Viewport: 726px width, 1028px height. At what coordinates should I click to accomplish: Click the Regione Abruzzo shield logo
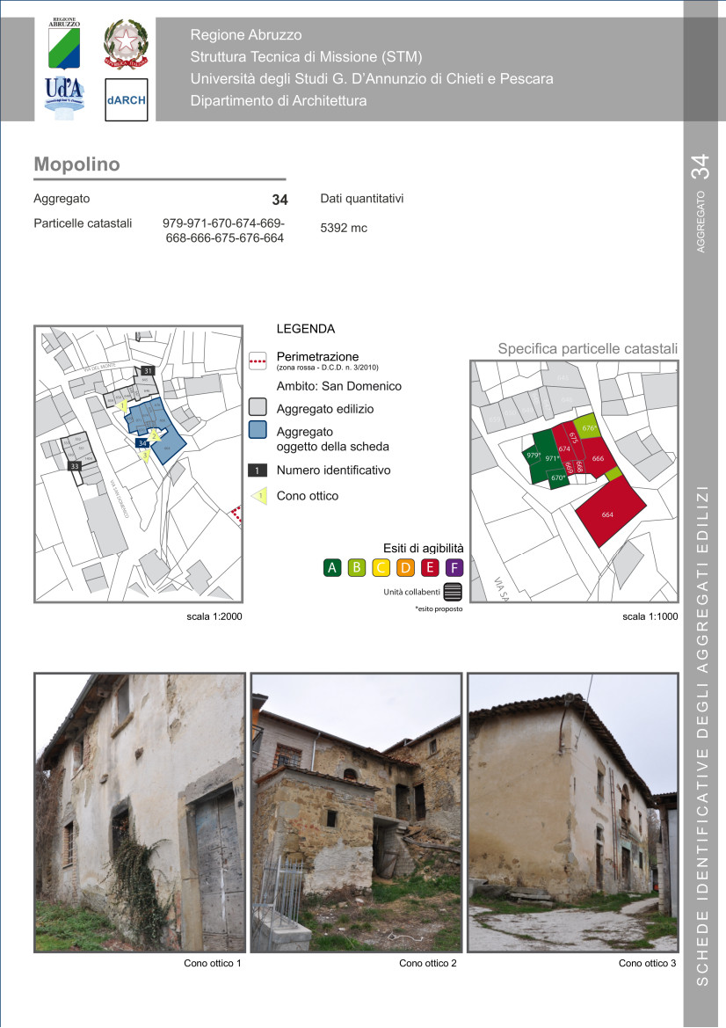point(64,43)
